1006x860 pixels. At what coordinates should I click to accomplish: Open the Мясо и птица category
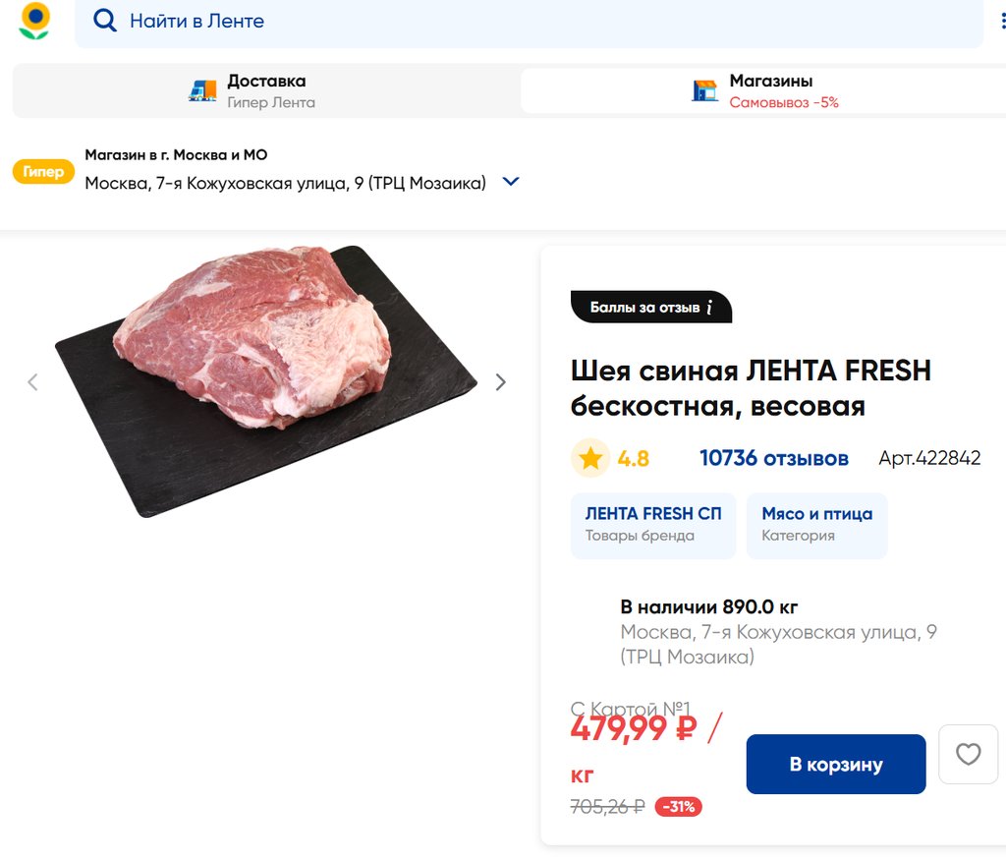point(816,525)
